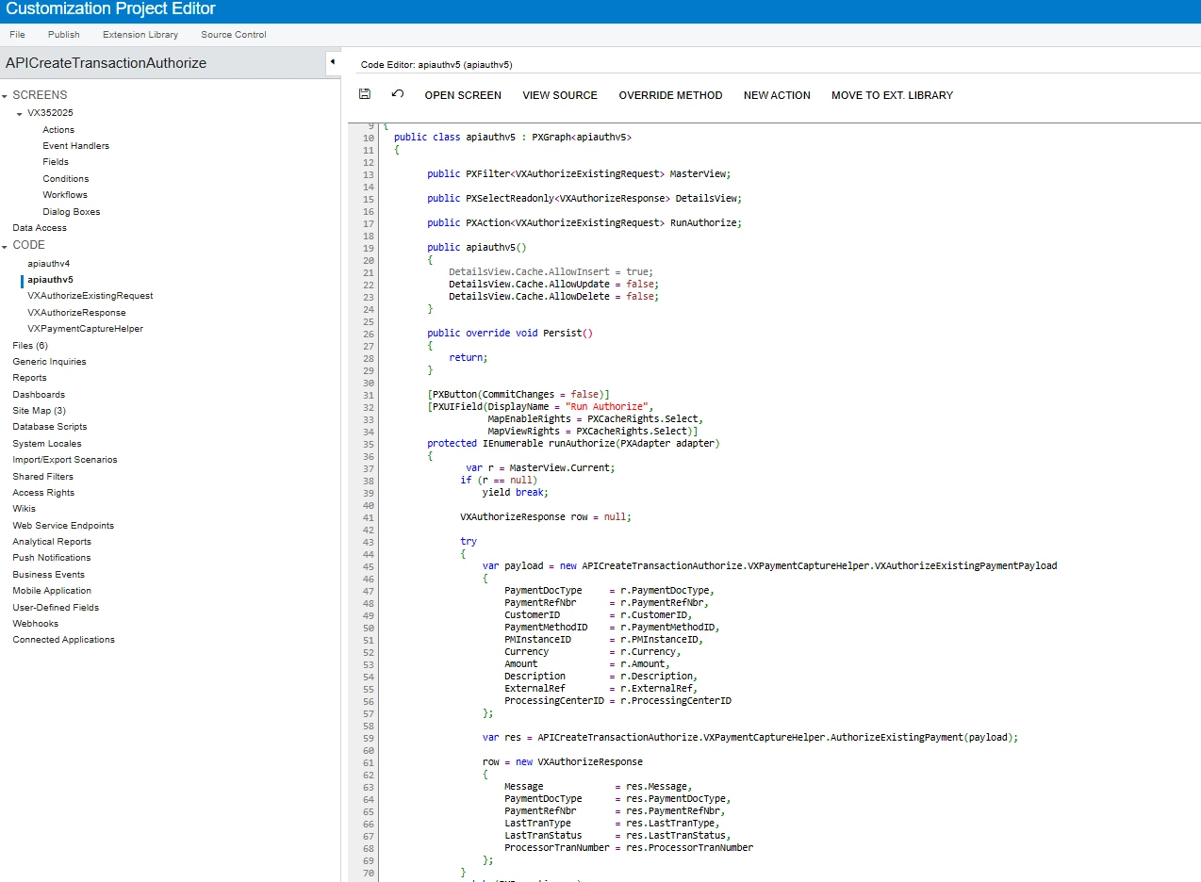Collapse the VX352025 screen node
The image size is (1201, 882).
[x=20, y=113]
